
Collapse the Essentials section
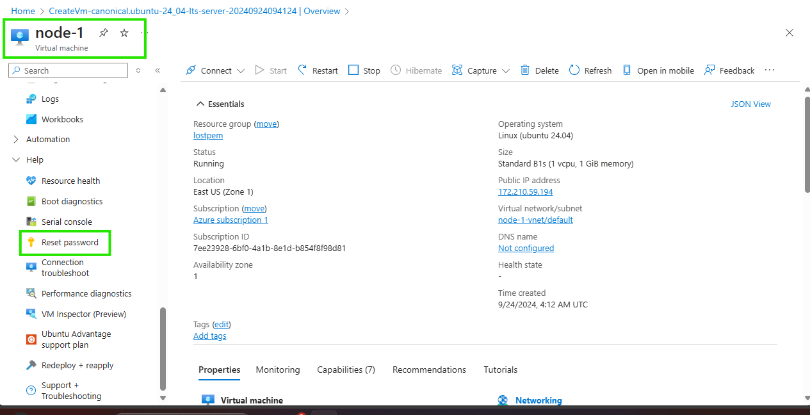pos(200,104)
